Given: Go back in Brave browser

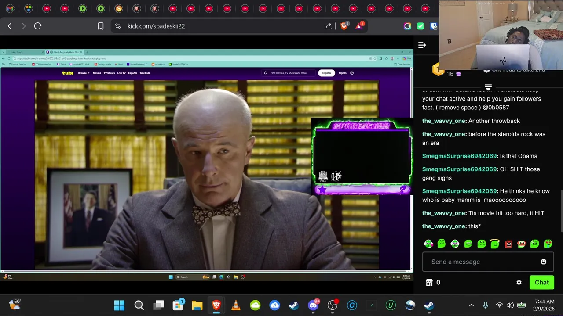Looking at the screenshot, I should pos(10,26).
